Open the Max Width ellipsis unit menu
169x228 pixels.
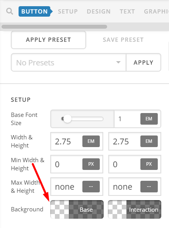click(91, 187)
